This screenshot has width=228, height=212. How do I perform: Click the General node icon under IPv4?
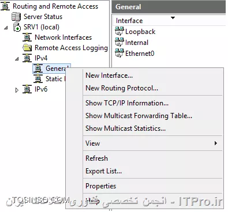(x=38, y=69)
